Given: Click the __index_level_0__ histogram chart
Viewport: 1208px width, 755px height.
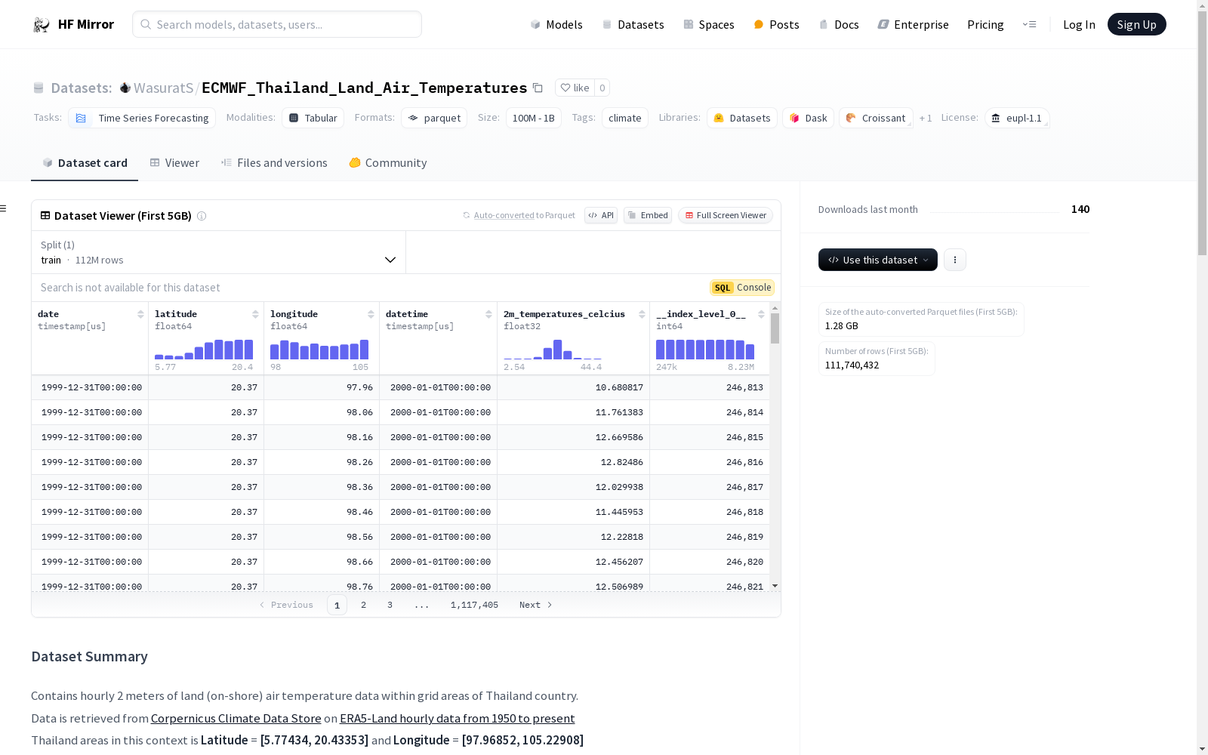Looking at the screenshot, I should [x=705, y=349].
